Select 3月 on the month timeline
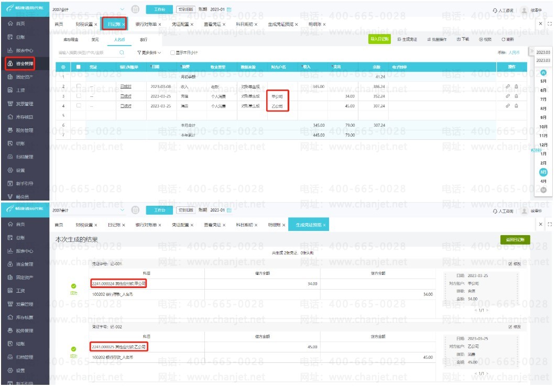Image resolution: width=557 pixels, height=388 pixels. point(543,172)
